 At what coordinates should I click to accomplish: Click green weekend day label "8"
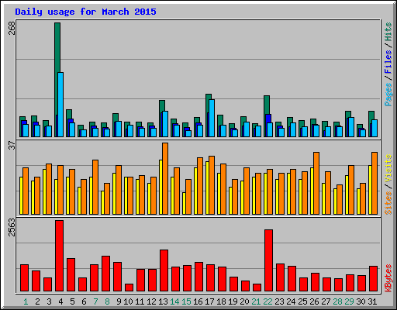pyautogui.click(x=107, y=301)
